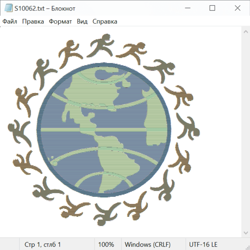Click the scroll up arrow

(246, 32)
